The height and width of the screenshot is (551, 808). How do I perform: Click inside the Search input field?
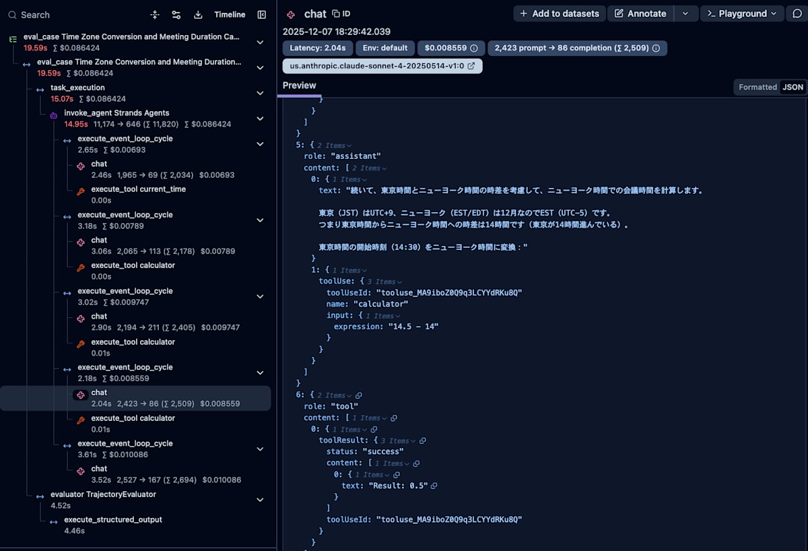(x=67, y=14)
